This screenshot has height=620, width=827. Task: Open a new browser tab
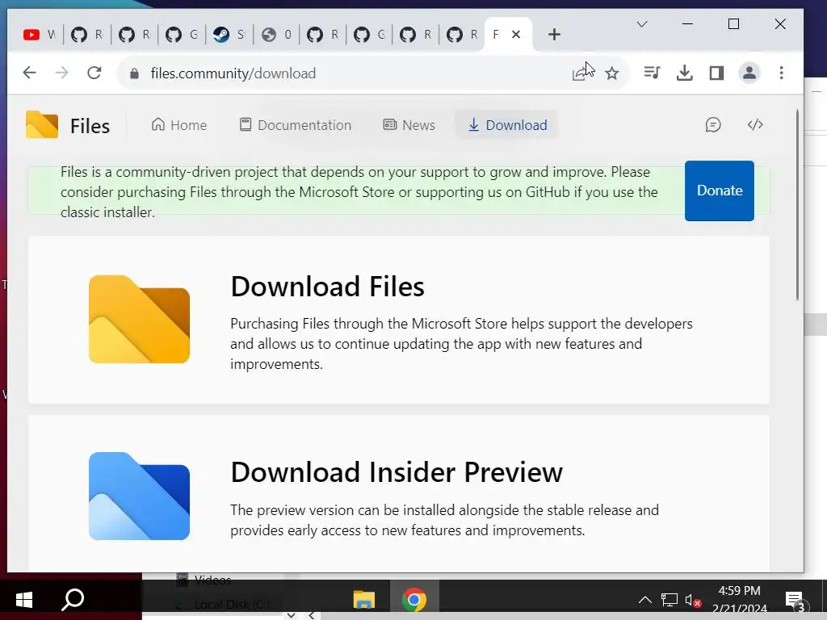click(x=554, y=35)
